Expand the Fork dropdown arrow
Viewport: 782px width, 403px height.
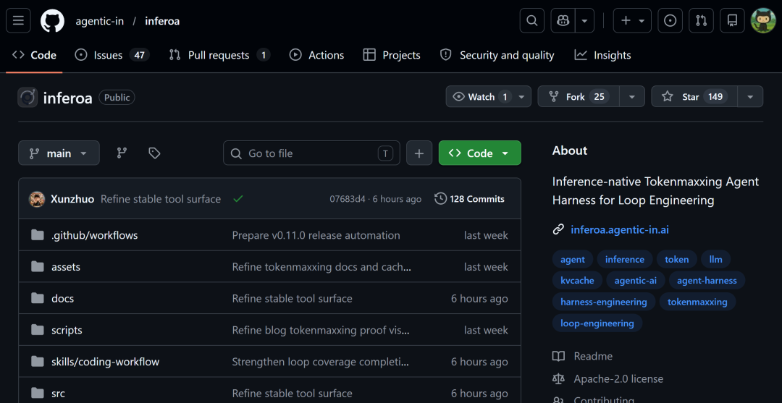(632, 97)
